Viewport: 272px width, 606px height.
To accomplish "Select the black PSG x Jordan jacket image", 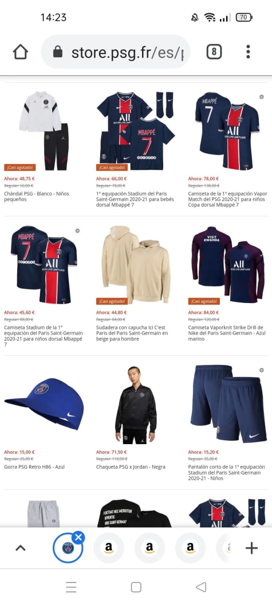I will 136,404.
